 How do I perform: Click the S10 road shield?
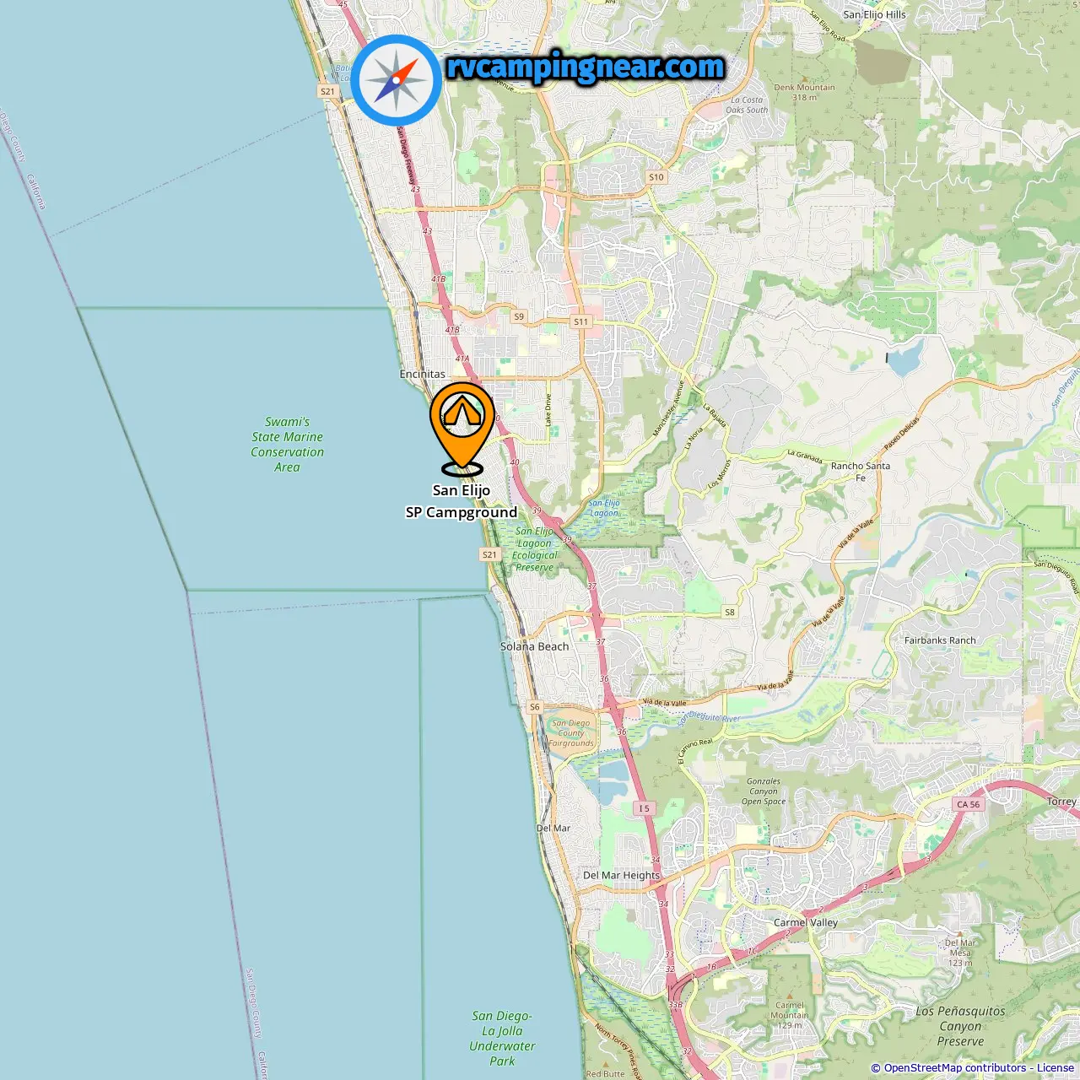(x=656, y=177)
